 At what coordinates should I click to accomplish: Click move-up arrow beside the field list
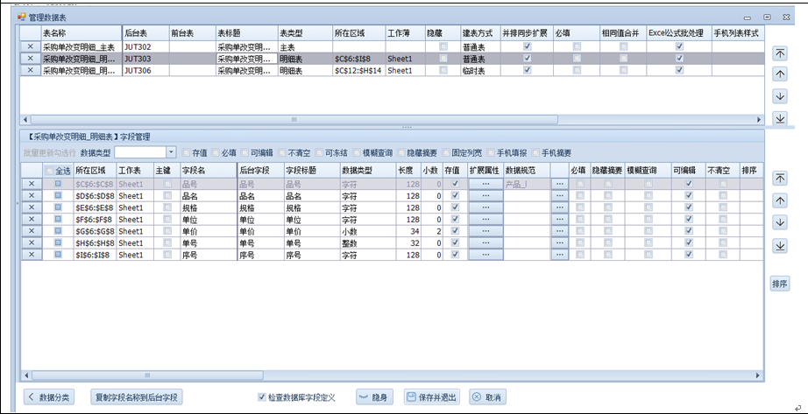(780, 200)
